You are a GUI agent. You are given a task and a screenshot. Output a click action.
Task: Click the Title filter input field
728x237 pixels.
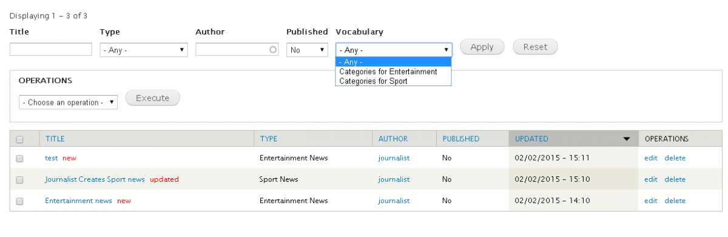(x=51, y=50)
